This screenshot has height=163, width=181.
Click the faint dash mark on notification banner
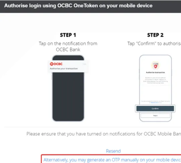pos(84,64)
